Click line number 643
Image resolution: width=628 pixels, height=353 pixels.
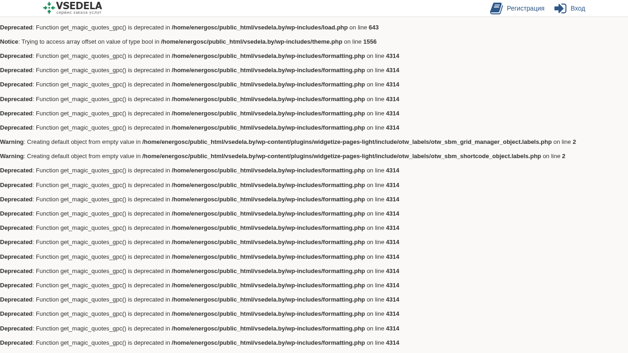(x=374, y=28)
